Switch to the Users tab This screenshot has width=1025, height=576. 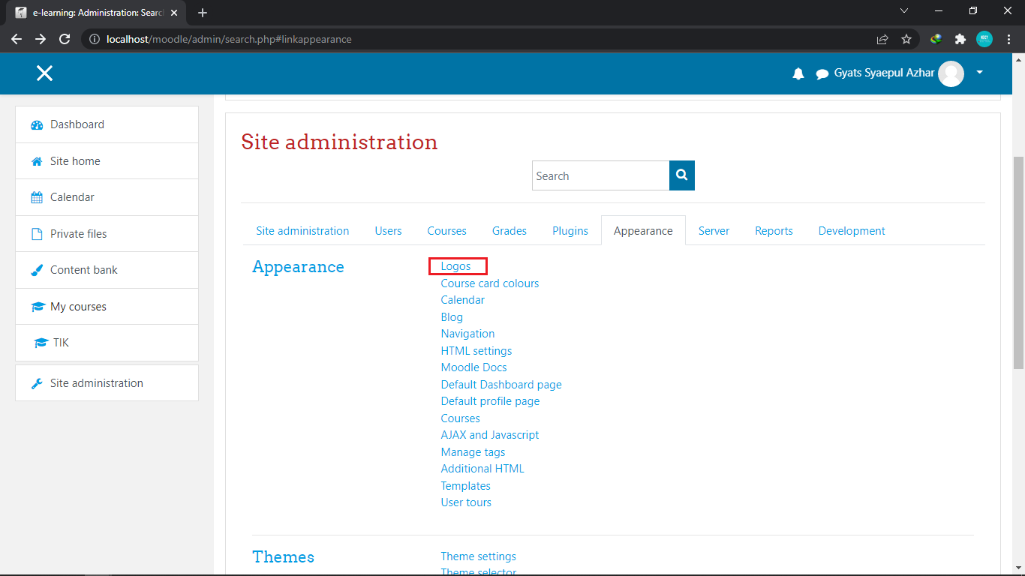click(x=388, y=231)
